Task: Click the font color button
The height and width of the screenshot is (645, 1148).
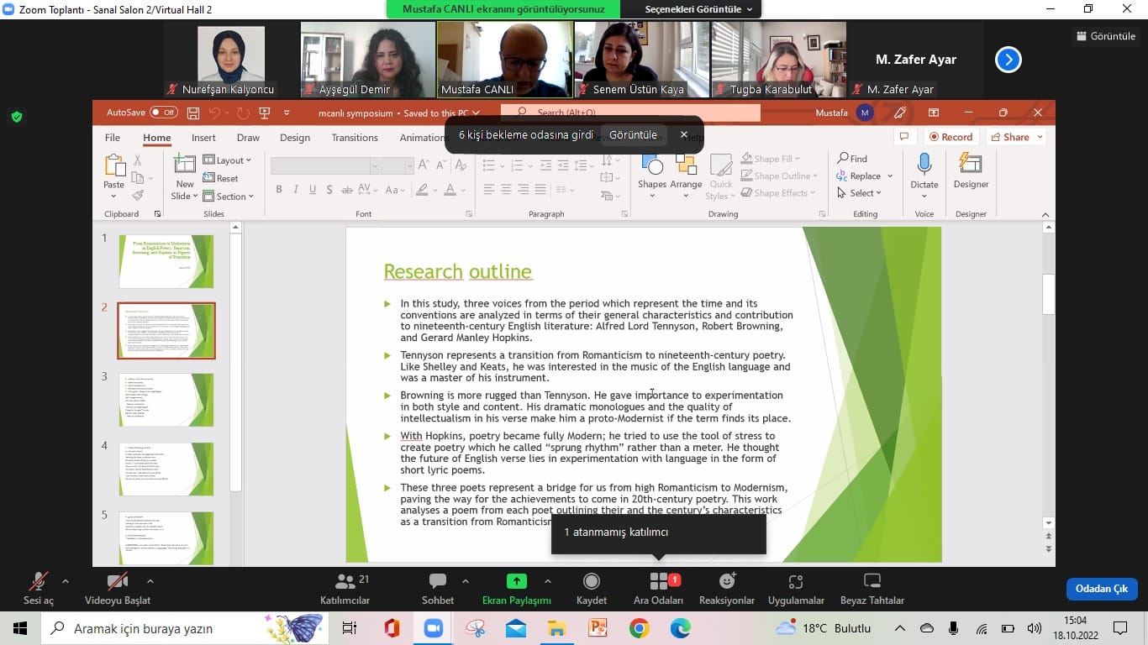Action: click(450, 190)
